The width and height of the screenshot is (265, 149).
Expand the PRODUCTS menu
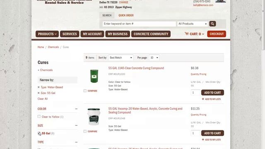[47, 34]
